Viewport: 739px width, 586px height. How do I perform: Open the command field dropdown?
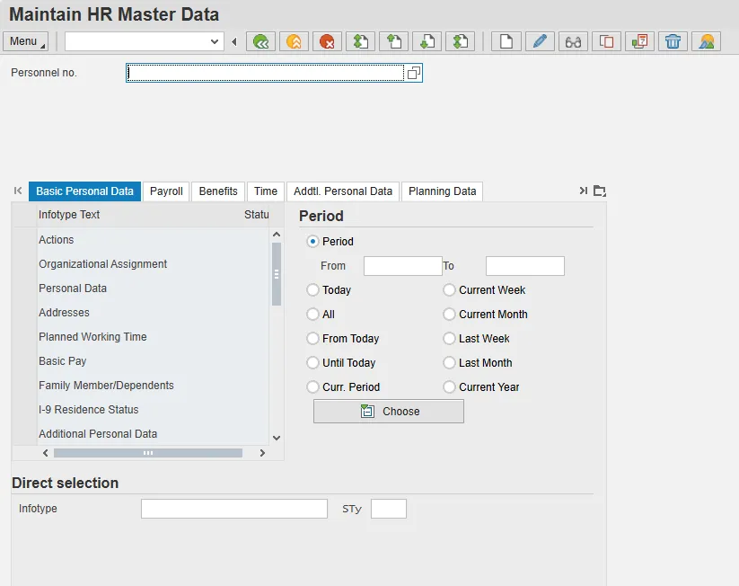point(215,41)
